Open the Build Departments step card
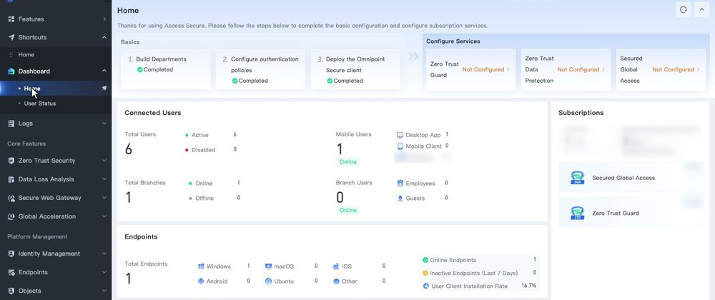The height and width of the screenshot is (300, 715). click(166, 70)
